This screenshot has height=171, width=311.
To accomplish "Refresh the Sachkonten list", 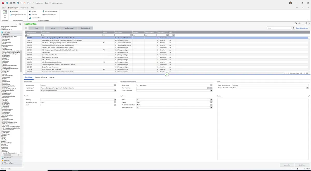I will click(296, 23).
